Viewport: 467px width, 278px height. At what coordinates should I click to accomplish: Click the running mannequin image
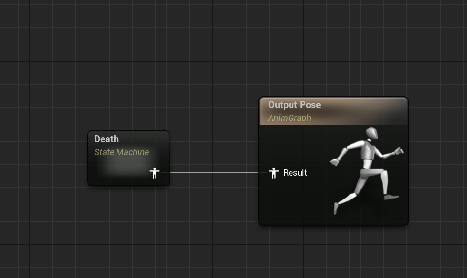(x=367, y=170)
